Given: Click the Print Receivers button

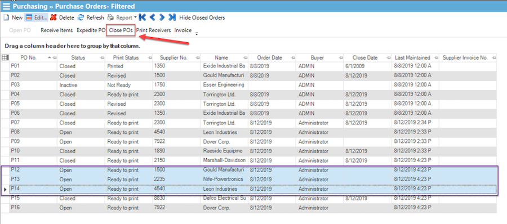Looking at the screenshot, I should [153, 30].
